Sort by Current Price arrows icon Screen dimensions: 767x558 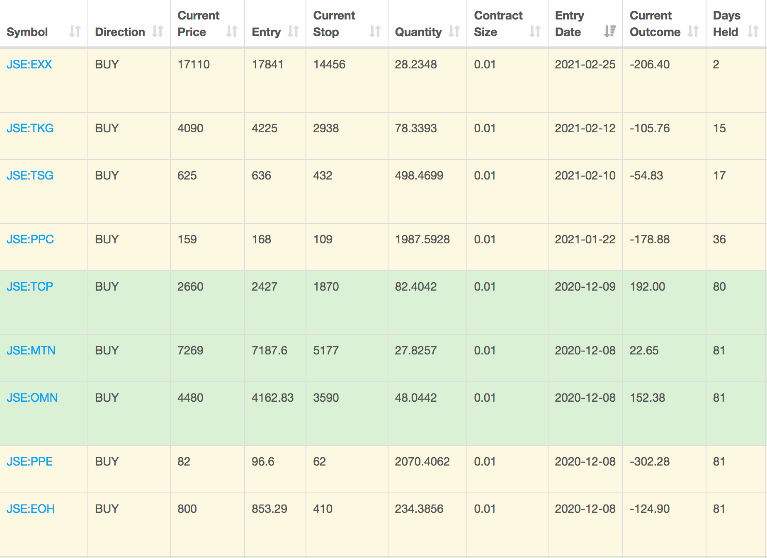click(232, 32)
